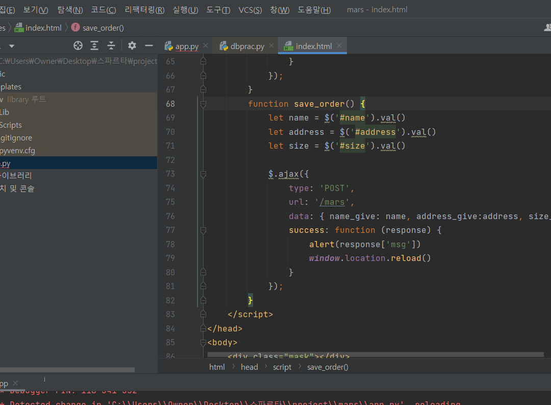Toggle fold marker at line 81
This screenshot has width=551, height=405.
(203, 286)
